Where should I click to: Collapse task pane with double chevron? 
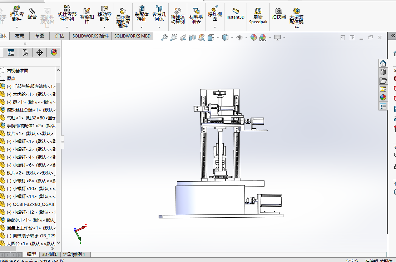pos(393,36)
